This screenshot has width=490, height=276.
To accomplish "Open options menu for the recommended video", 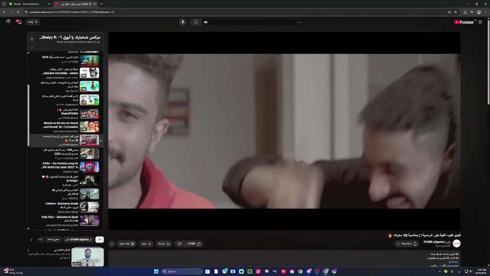I will tap(28, 251).
